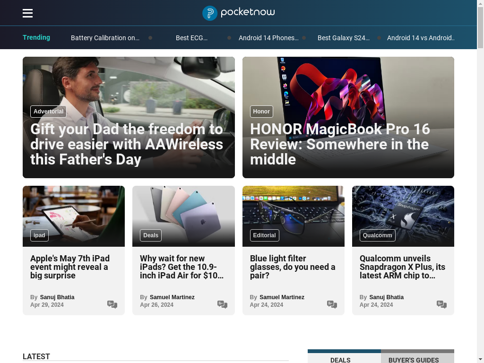Click the page vertical scrollbar thumb
Screen dimensions: 484x363
pos(480,27)
